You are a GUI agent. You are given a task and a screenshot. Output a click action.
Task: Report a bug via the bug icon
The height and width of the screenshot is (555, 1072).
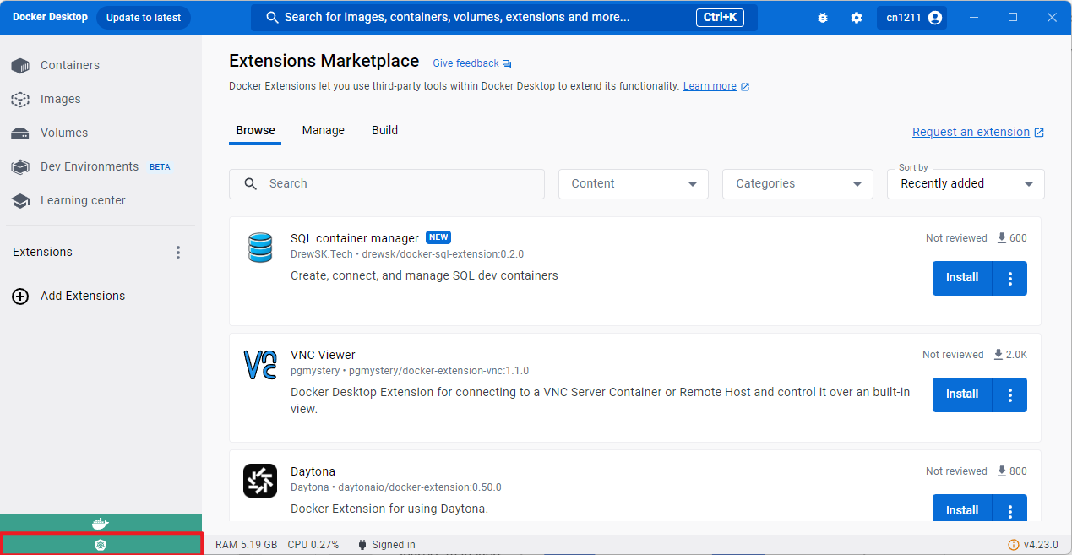click(x=823, y=17)
